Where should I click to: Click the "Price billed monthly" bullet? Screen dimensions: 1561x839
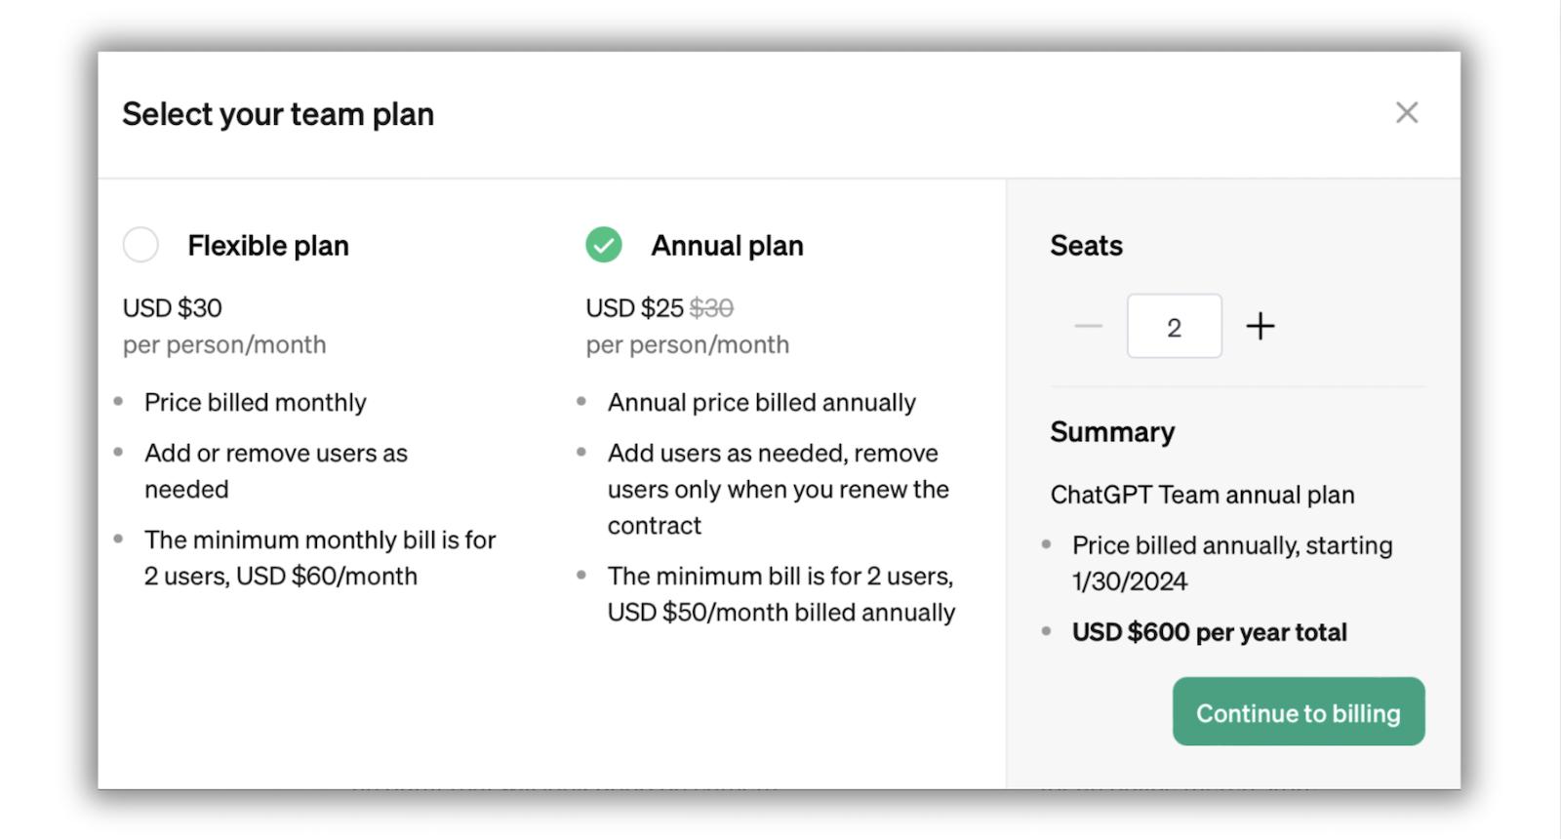coord(256,403)
